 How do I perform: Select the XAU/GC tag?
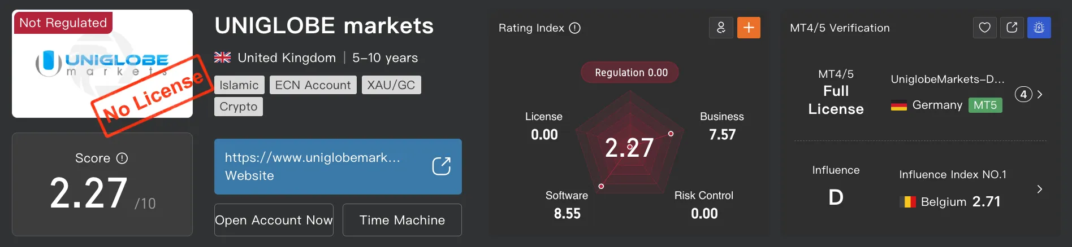391,85
